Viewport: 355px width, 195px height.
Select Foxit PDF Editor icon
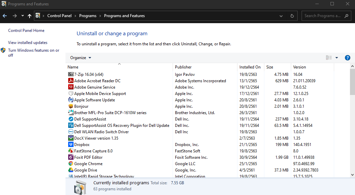point(71,157)
